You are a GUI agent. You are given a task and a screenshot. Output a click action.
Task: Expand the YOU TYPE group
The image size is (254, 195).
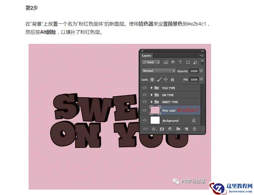point(151,88)
